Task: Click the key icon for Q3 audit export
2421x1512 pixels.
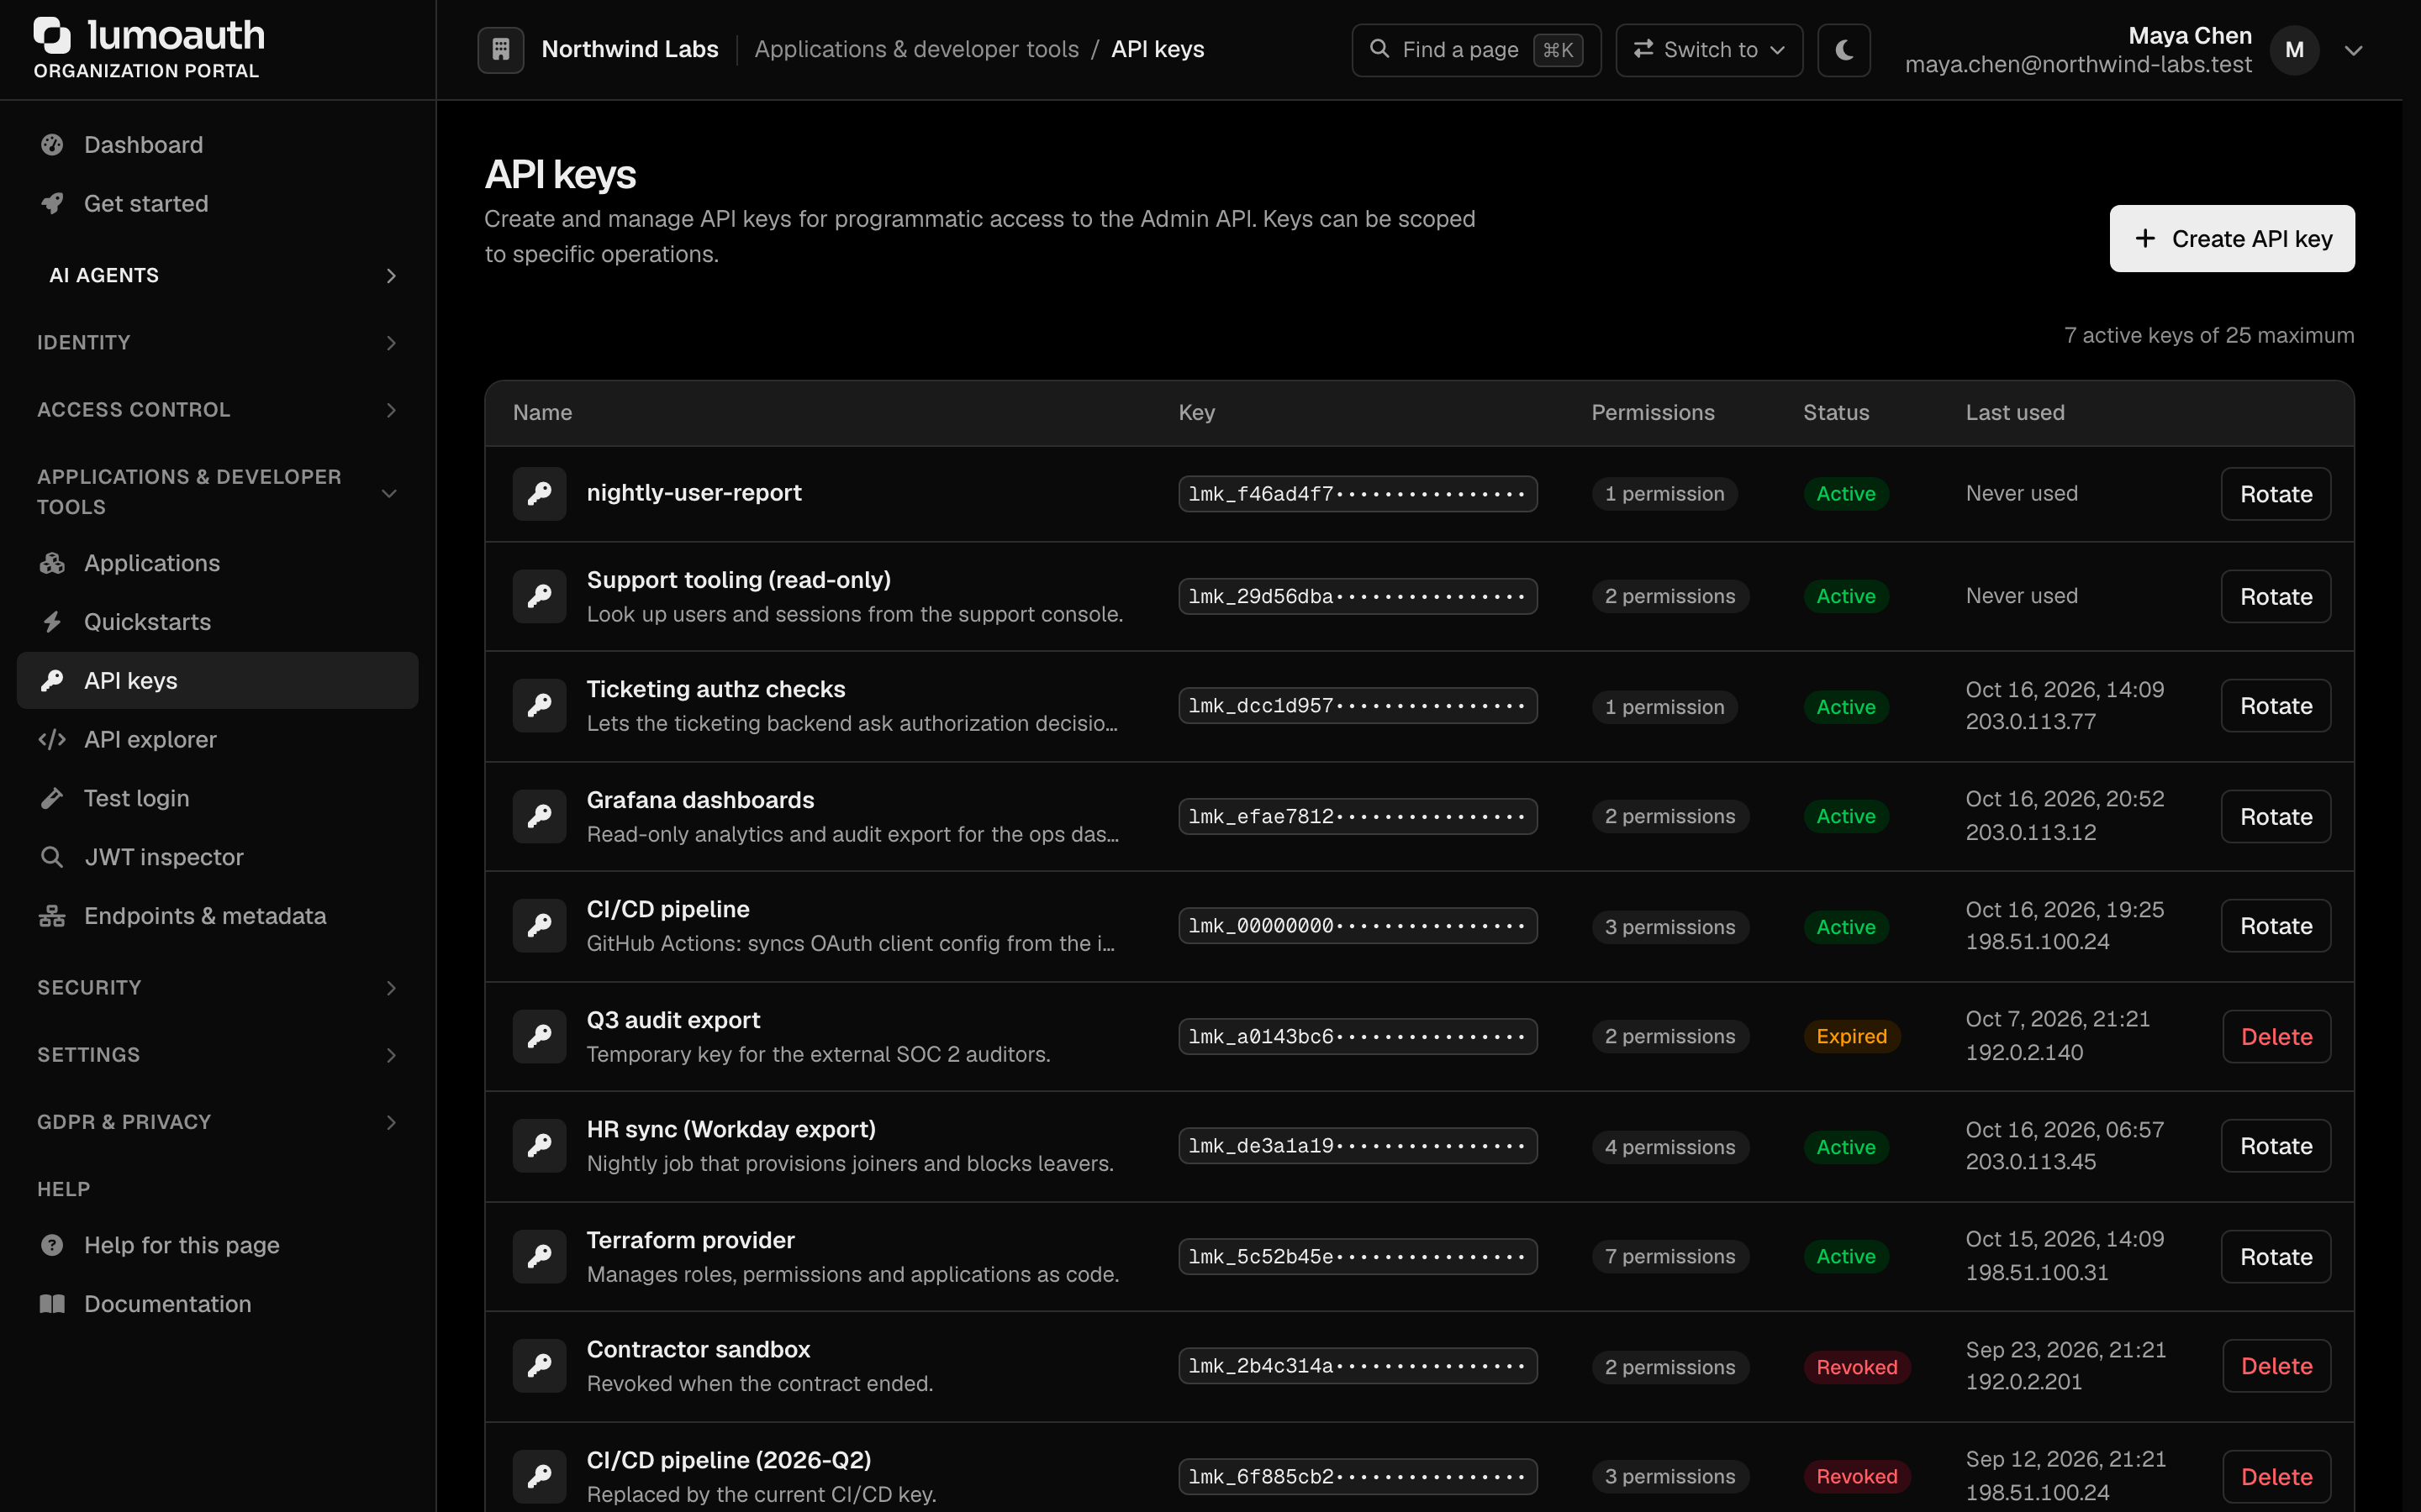Action: point(539,1036)
